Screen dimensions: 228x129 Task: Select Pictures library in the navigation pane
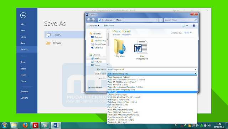tap(96, 62)
